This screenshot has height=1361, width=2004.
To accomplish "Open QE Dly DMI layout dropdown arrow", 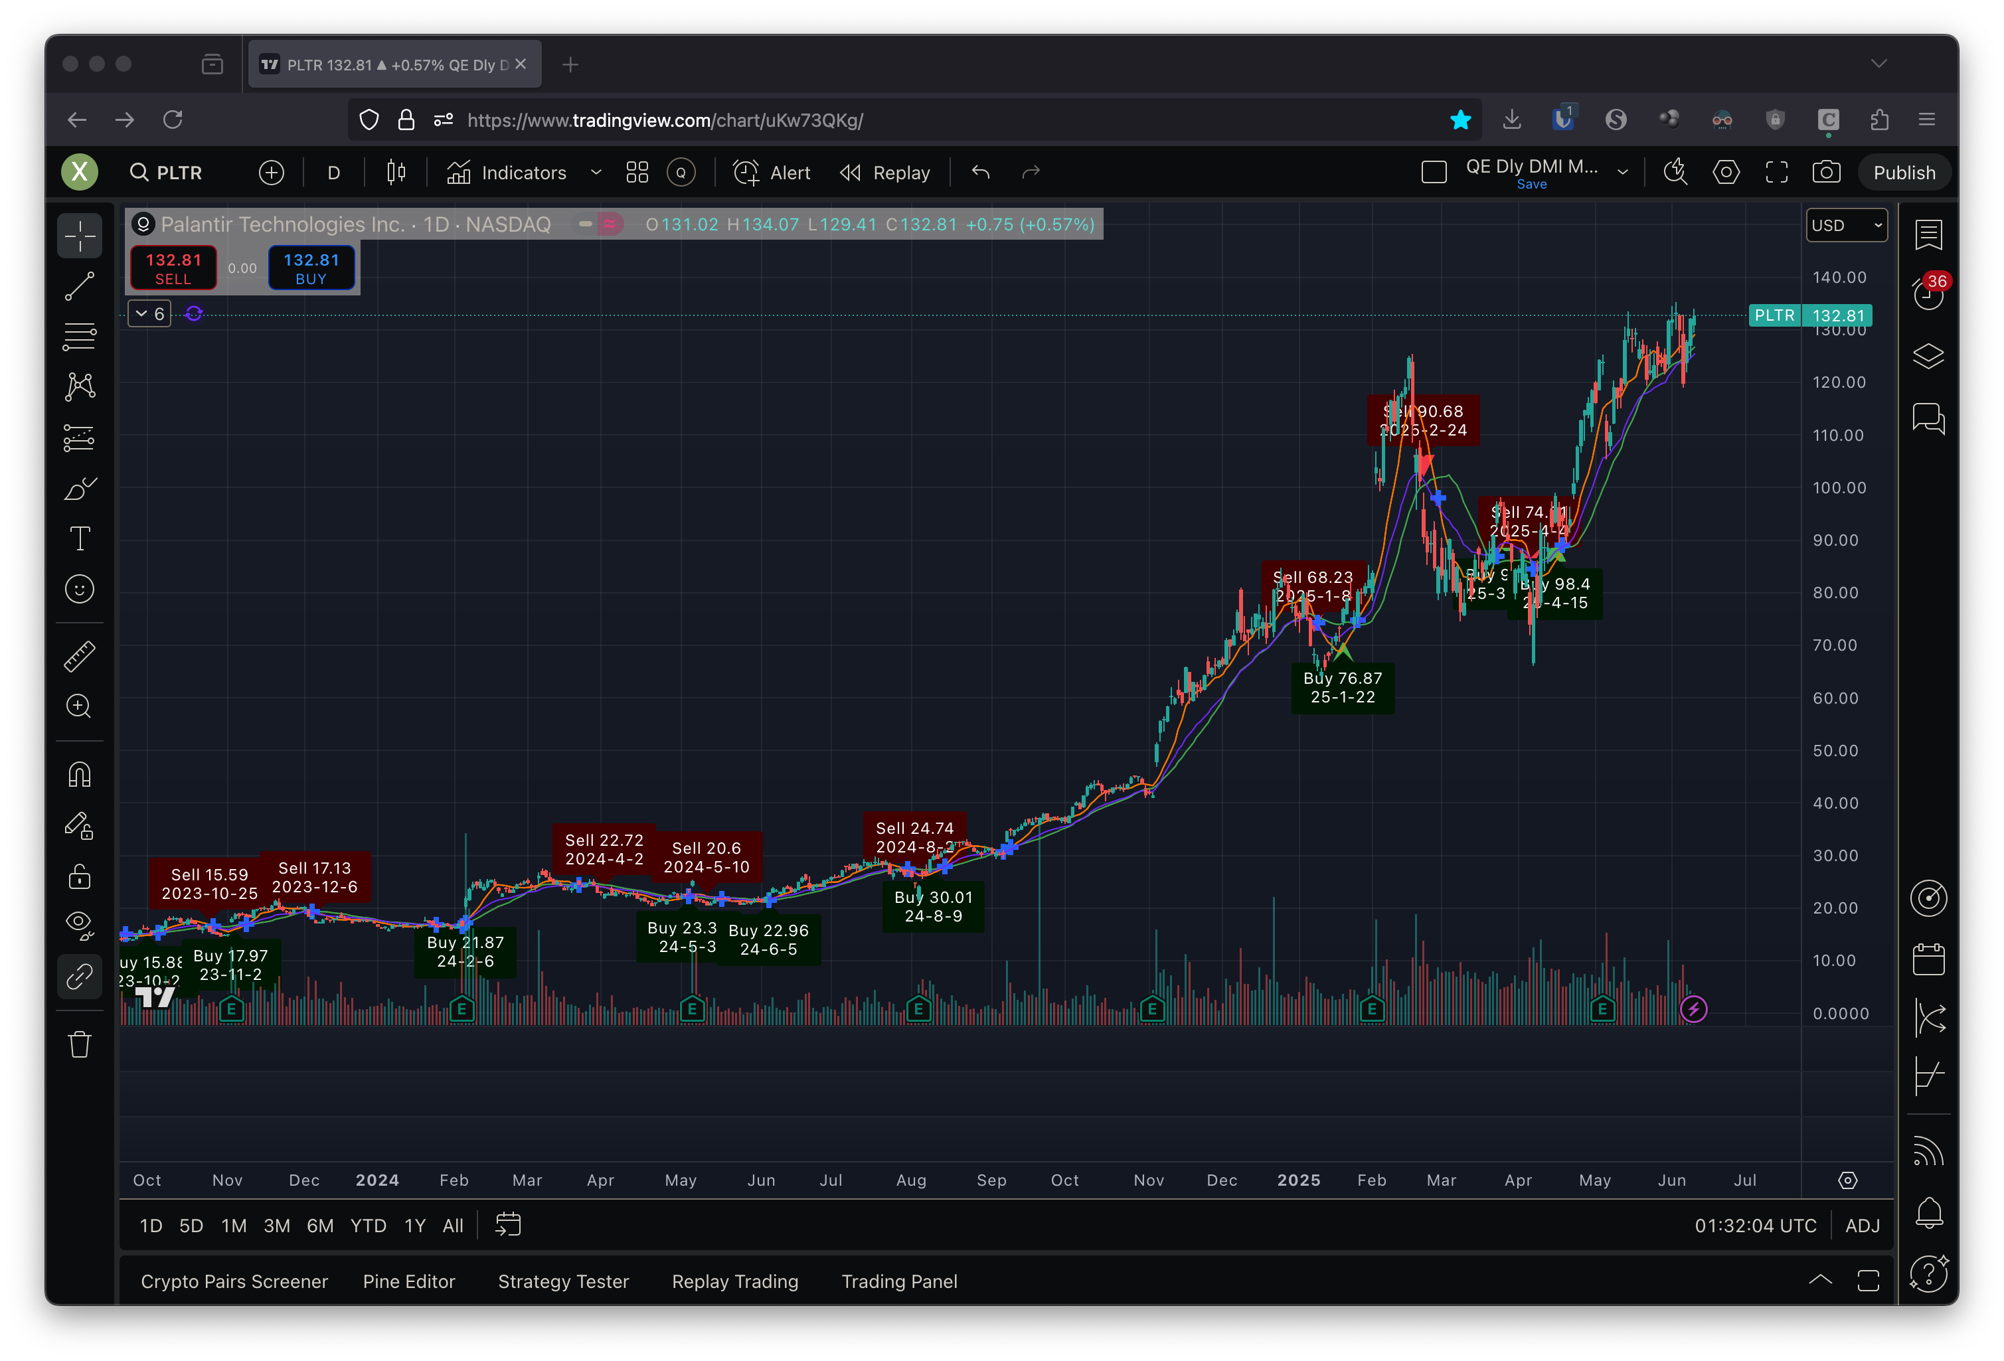I will coord(1623,173).
